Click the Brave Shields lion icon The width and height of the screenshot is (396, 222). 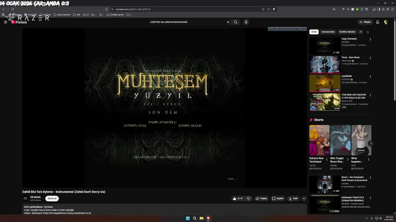274,9
